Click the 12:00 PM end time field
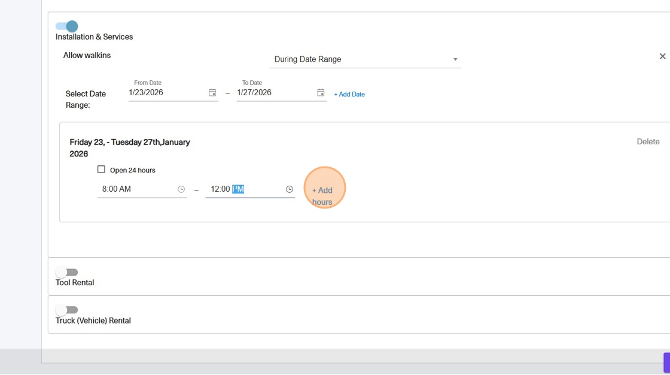Image resolution: width=670 pixels, height=375 pixels. [242, 189]
